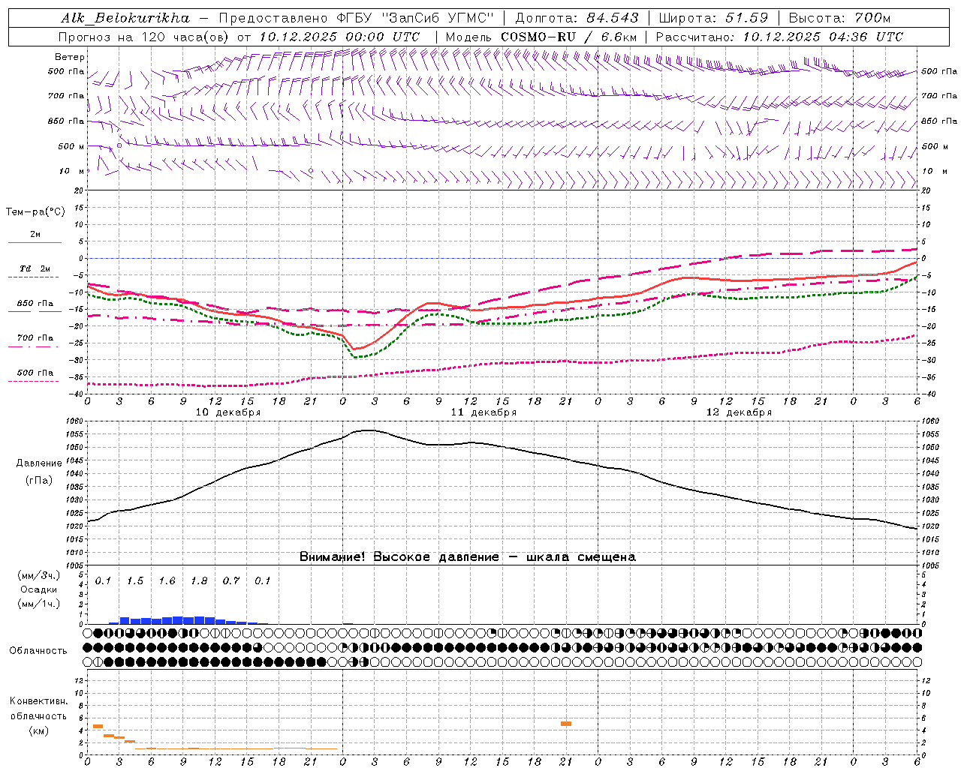This screenshot has width=961, height=768.
Task: Select the 850 гПа wind level label on left
Action: tap(67, 121)
